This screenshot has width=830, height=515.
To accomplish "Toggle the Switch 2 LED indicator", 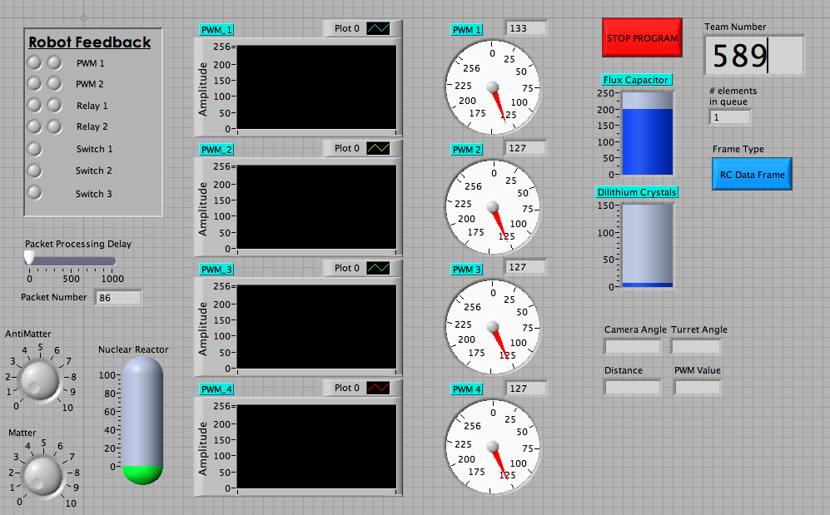I will click(x=34, y=171).
